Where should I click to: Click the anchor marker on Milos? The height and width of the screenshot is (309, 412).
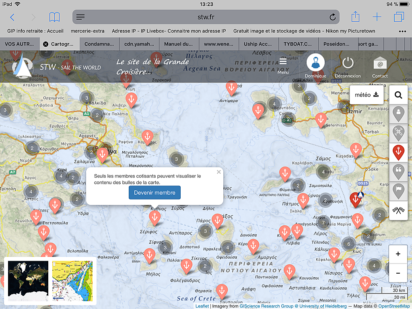[x=150, y=255]
